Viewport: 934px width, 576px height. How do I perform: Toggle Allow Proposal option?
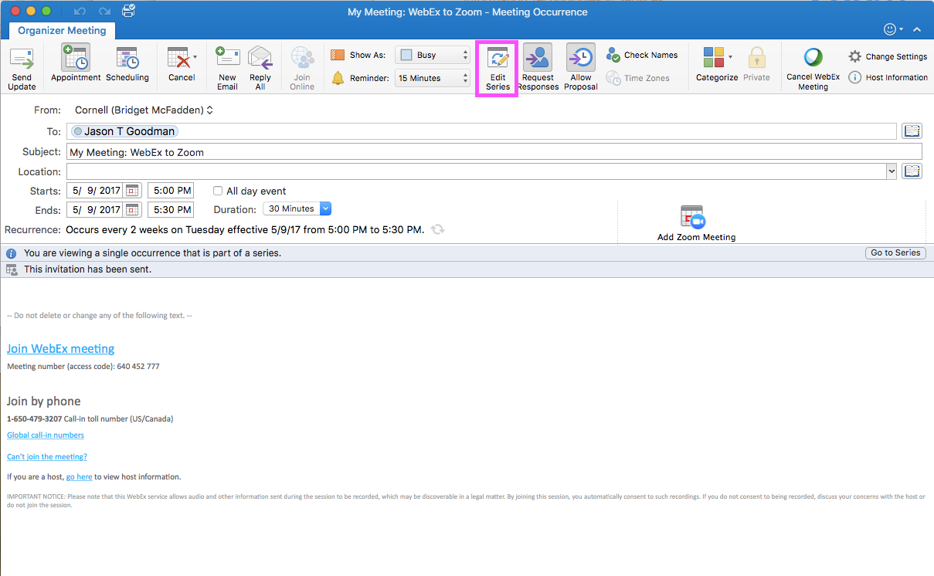point(581,67)
